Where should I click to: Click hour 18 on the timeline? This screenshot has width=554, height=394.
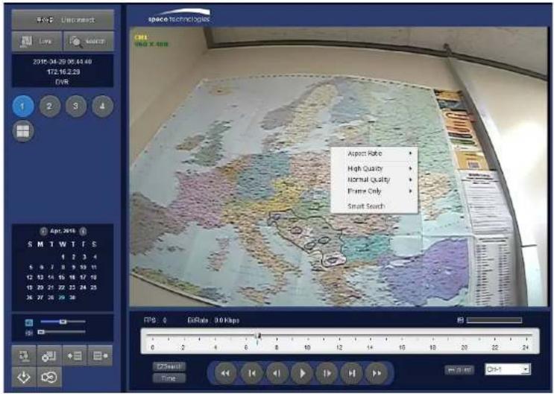click(x=432, y=348)
